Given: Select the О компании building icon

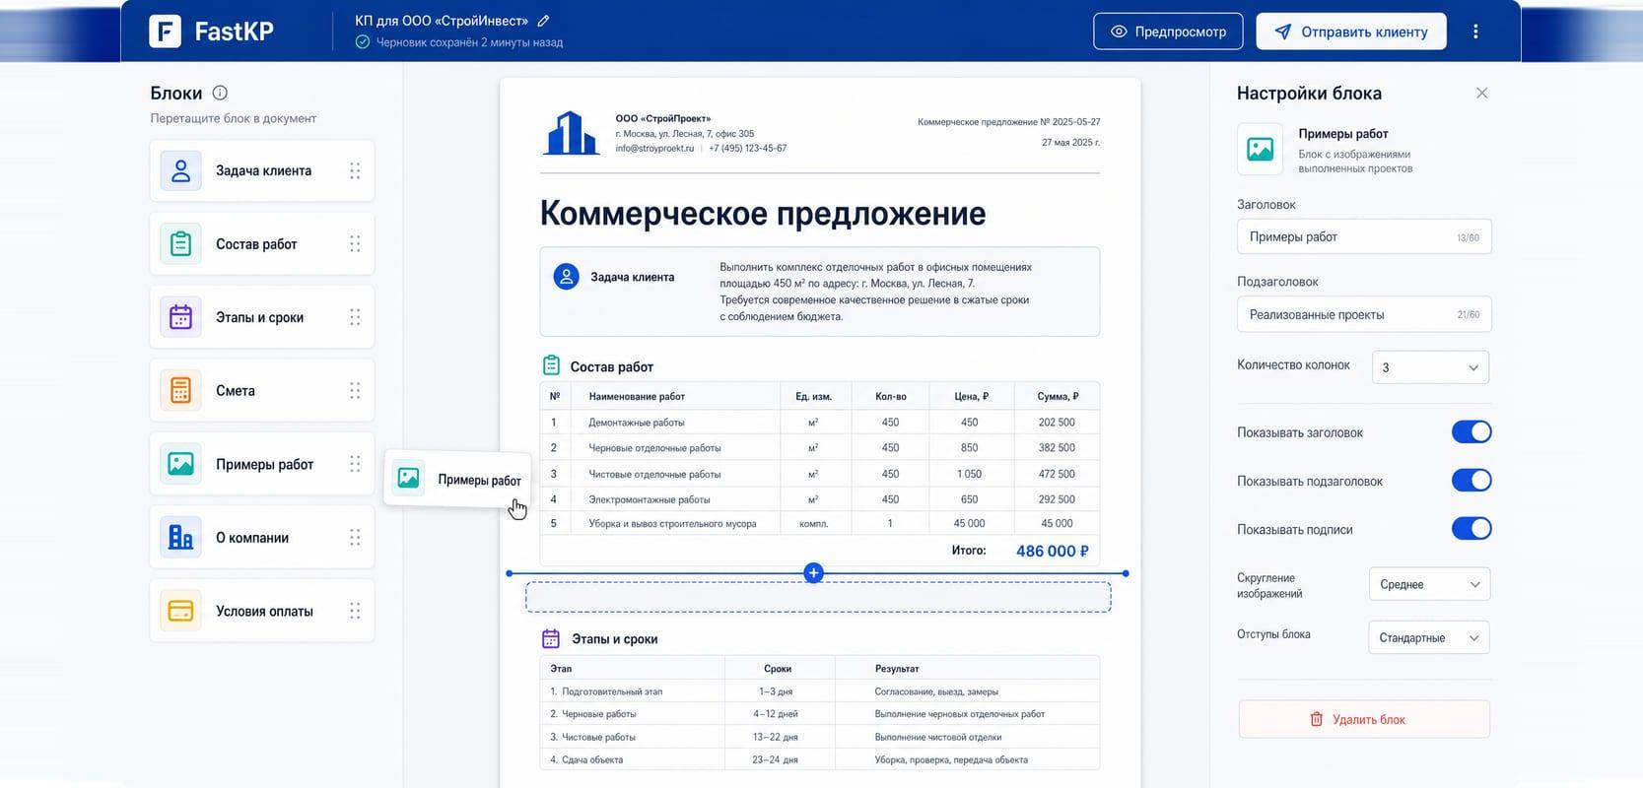Looking at the screenshot, I should (180, 538).
